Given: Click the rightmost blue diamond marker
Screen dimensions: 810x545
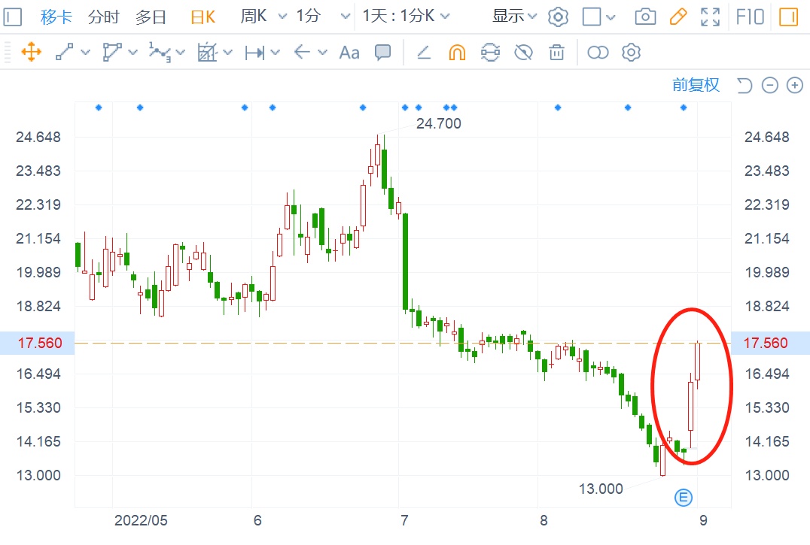Looking at the screenshot, I should coord(684,107).
